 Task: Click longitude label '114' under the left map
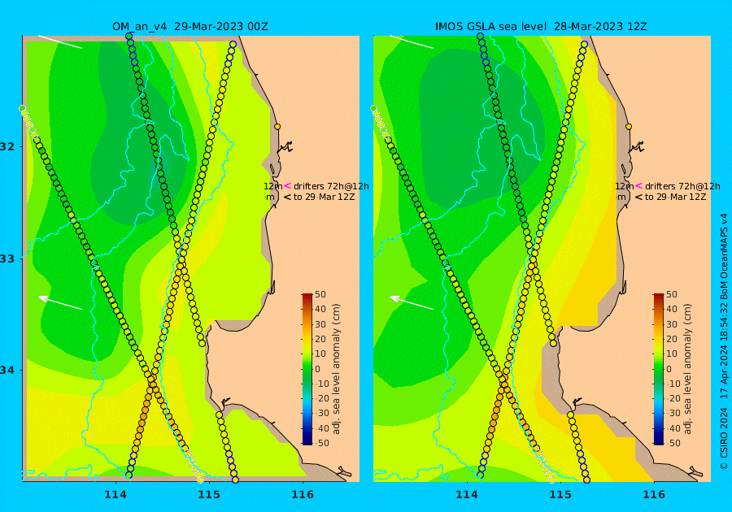(115, 494)
